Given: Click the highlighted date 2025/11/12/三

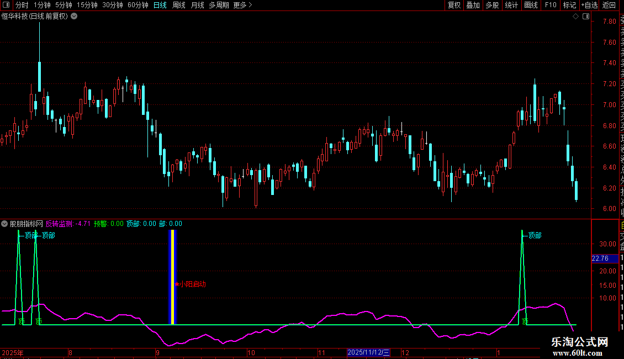Looking at the screenshot, I should (368, 352).
